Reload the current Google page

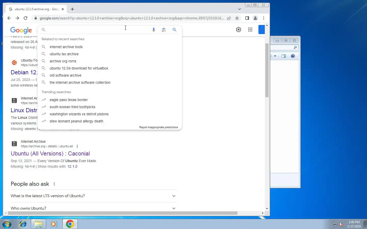[25, 18]
